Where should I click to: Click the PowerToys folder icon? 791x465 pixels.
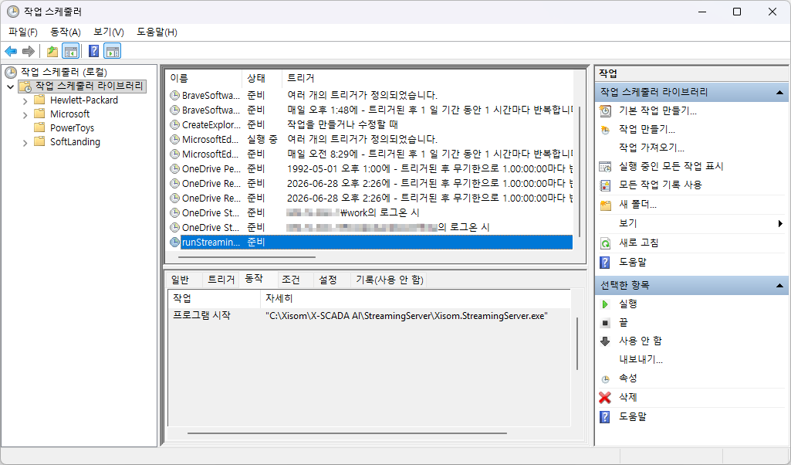[x=39, y=127]
